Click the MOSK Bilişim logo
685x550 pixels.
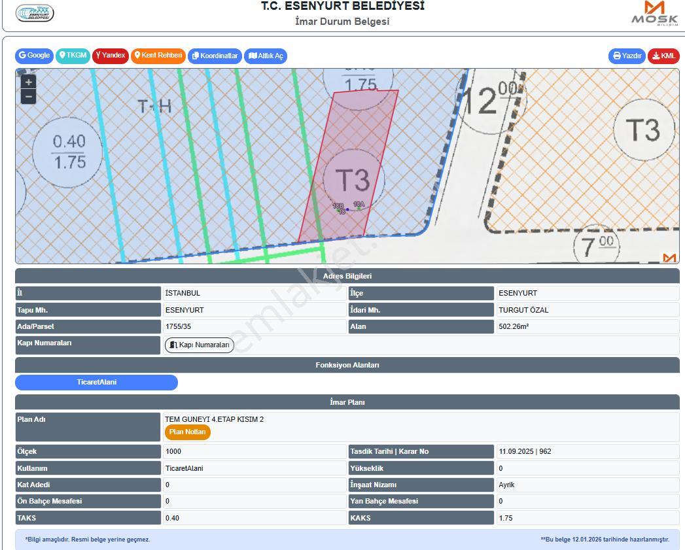[x=655, y=13]
